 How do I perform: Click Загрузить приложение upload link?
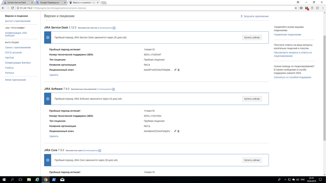[x=255, y=16]
